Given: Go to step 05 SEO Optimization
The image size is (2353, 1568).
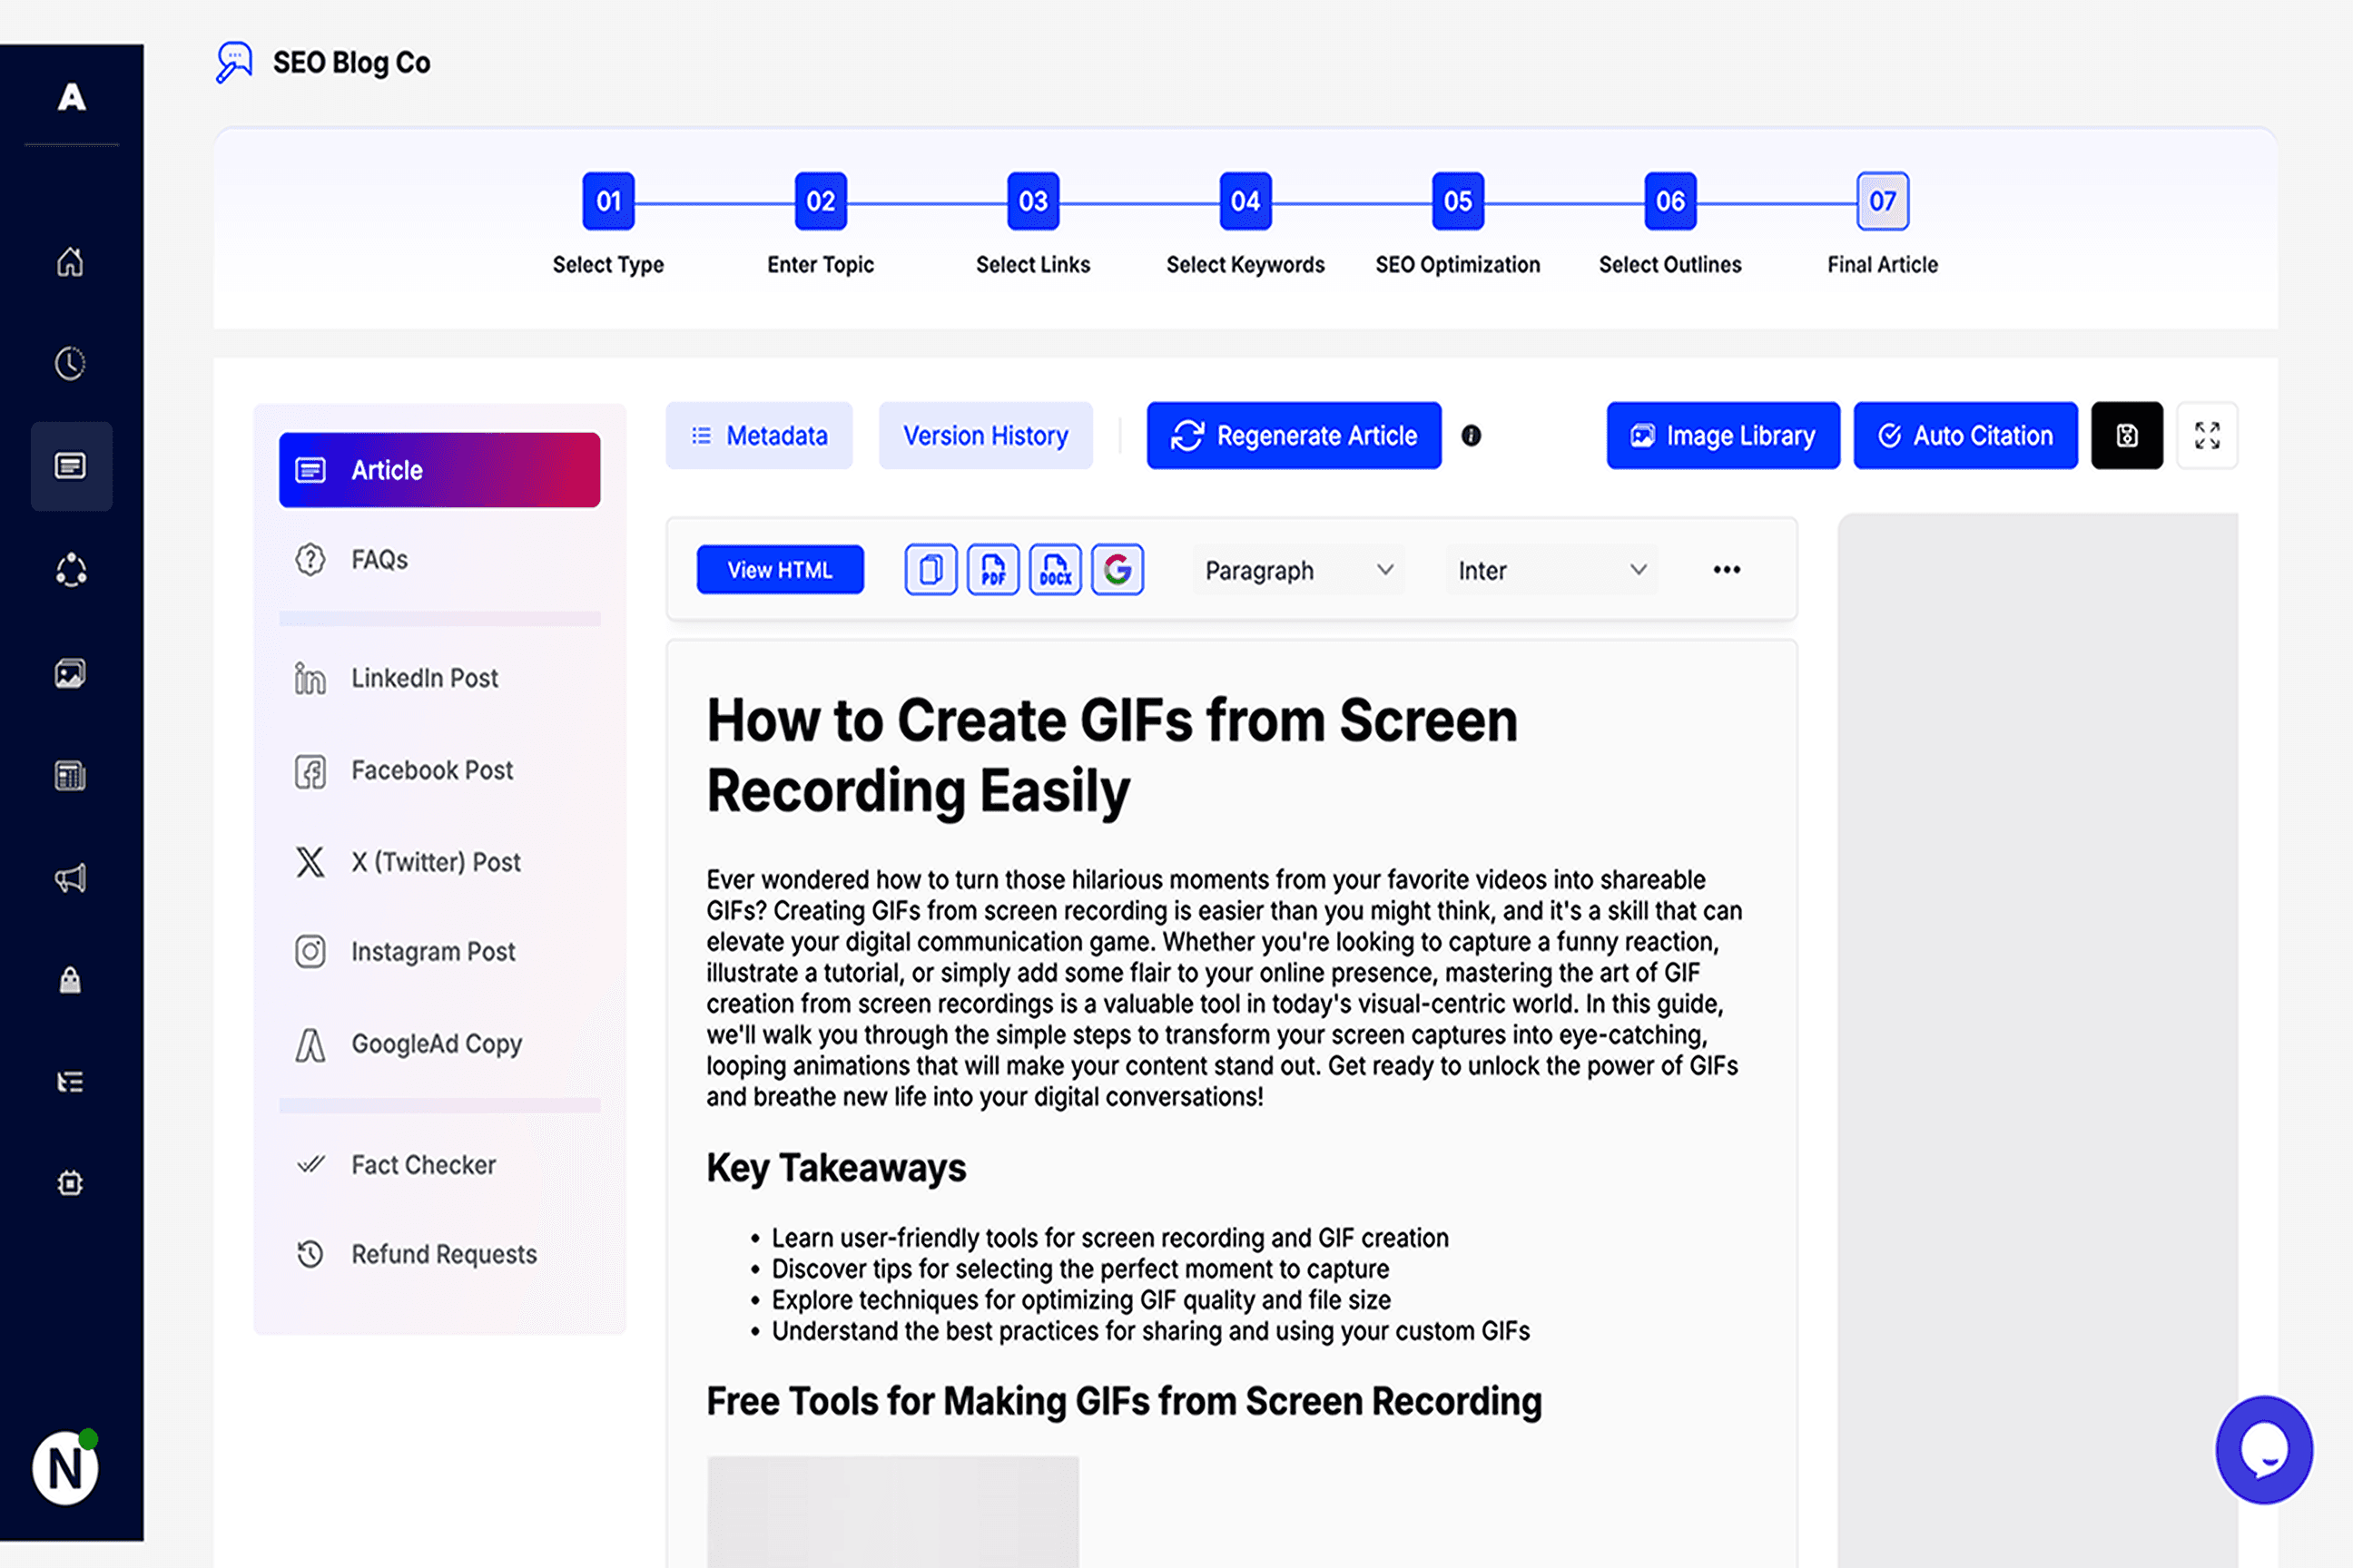Looking at the screenshot, I should coord(1458,202).
